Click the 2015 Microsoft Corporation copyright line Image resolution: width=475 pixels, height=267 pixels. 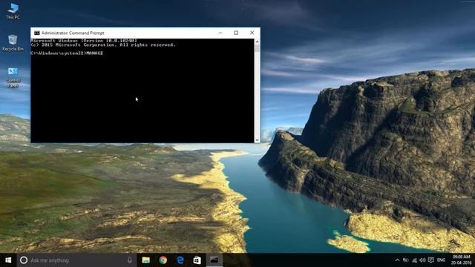click(103, 44)
